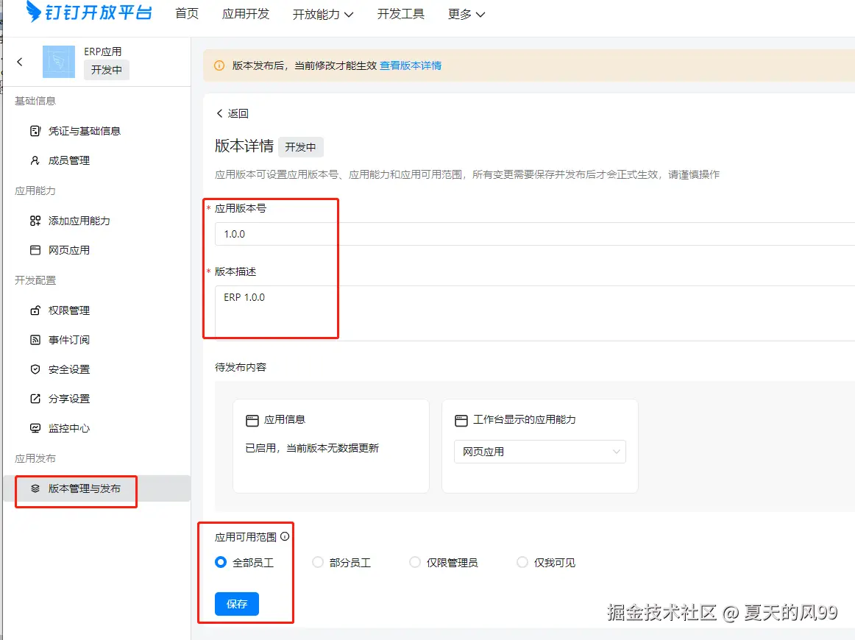Click the info icon in the notice banner
Image resolution: width=855 pixels, height=640 pixels.
click(219, 65)
